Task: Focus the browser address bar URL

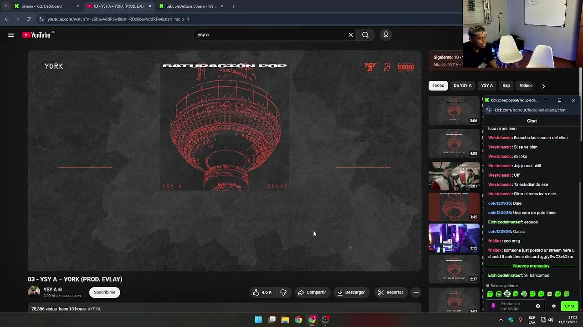Action: (118, 19)
